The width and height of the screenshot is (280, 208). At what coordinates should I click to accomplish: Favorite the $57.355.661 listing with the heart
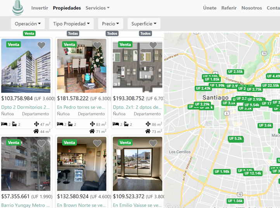tap(41, 143)
